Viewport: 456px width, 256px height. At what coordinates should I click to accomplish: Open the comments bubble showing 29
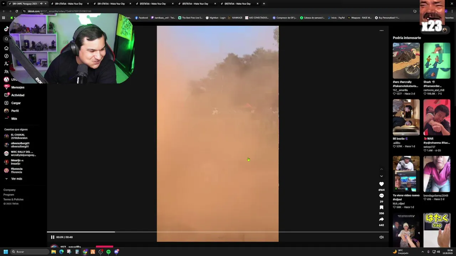point(382,196)
